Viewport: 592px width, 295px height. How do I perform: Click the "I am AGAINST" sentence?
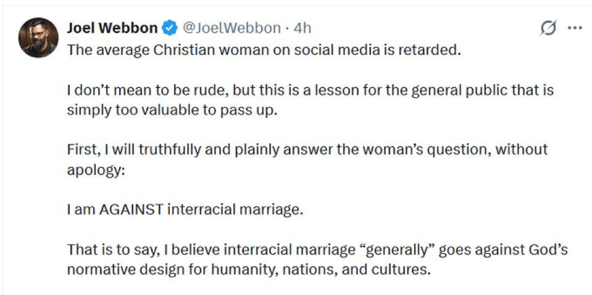tap(185, 210)
